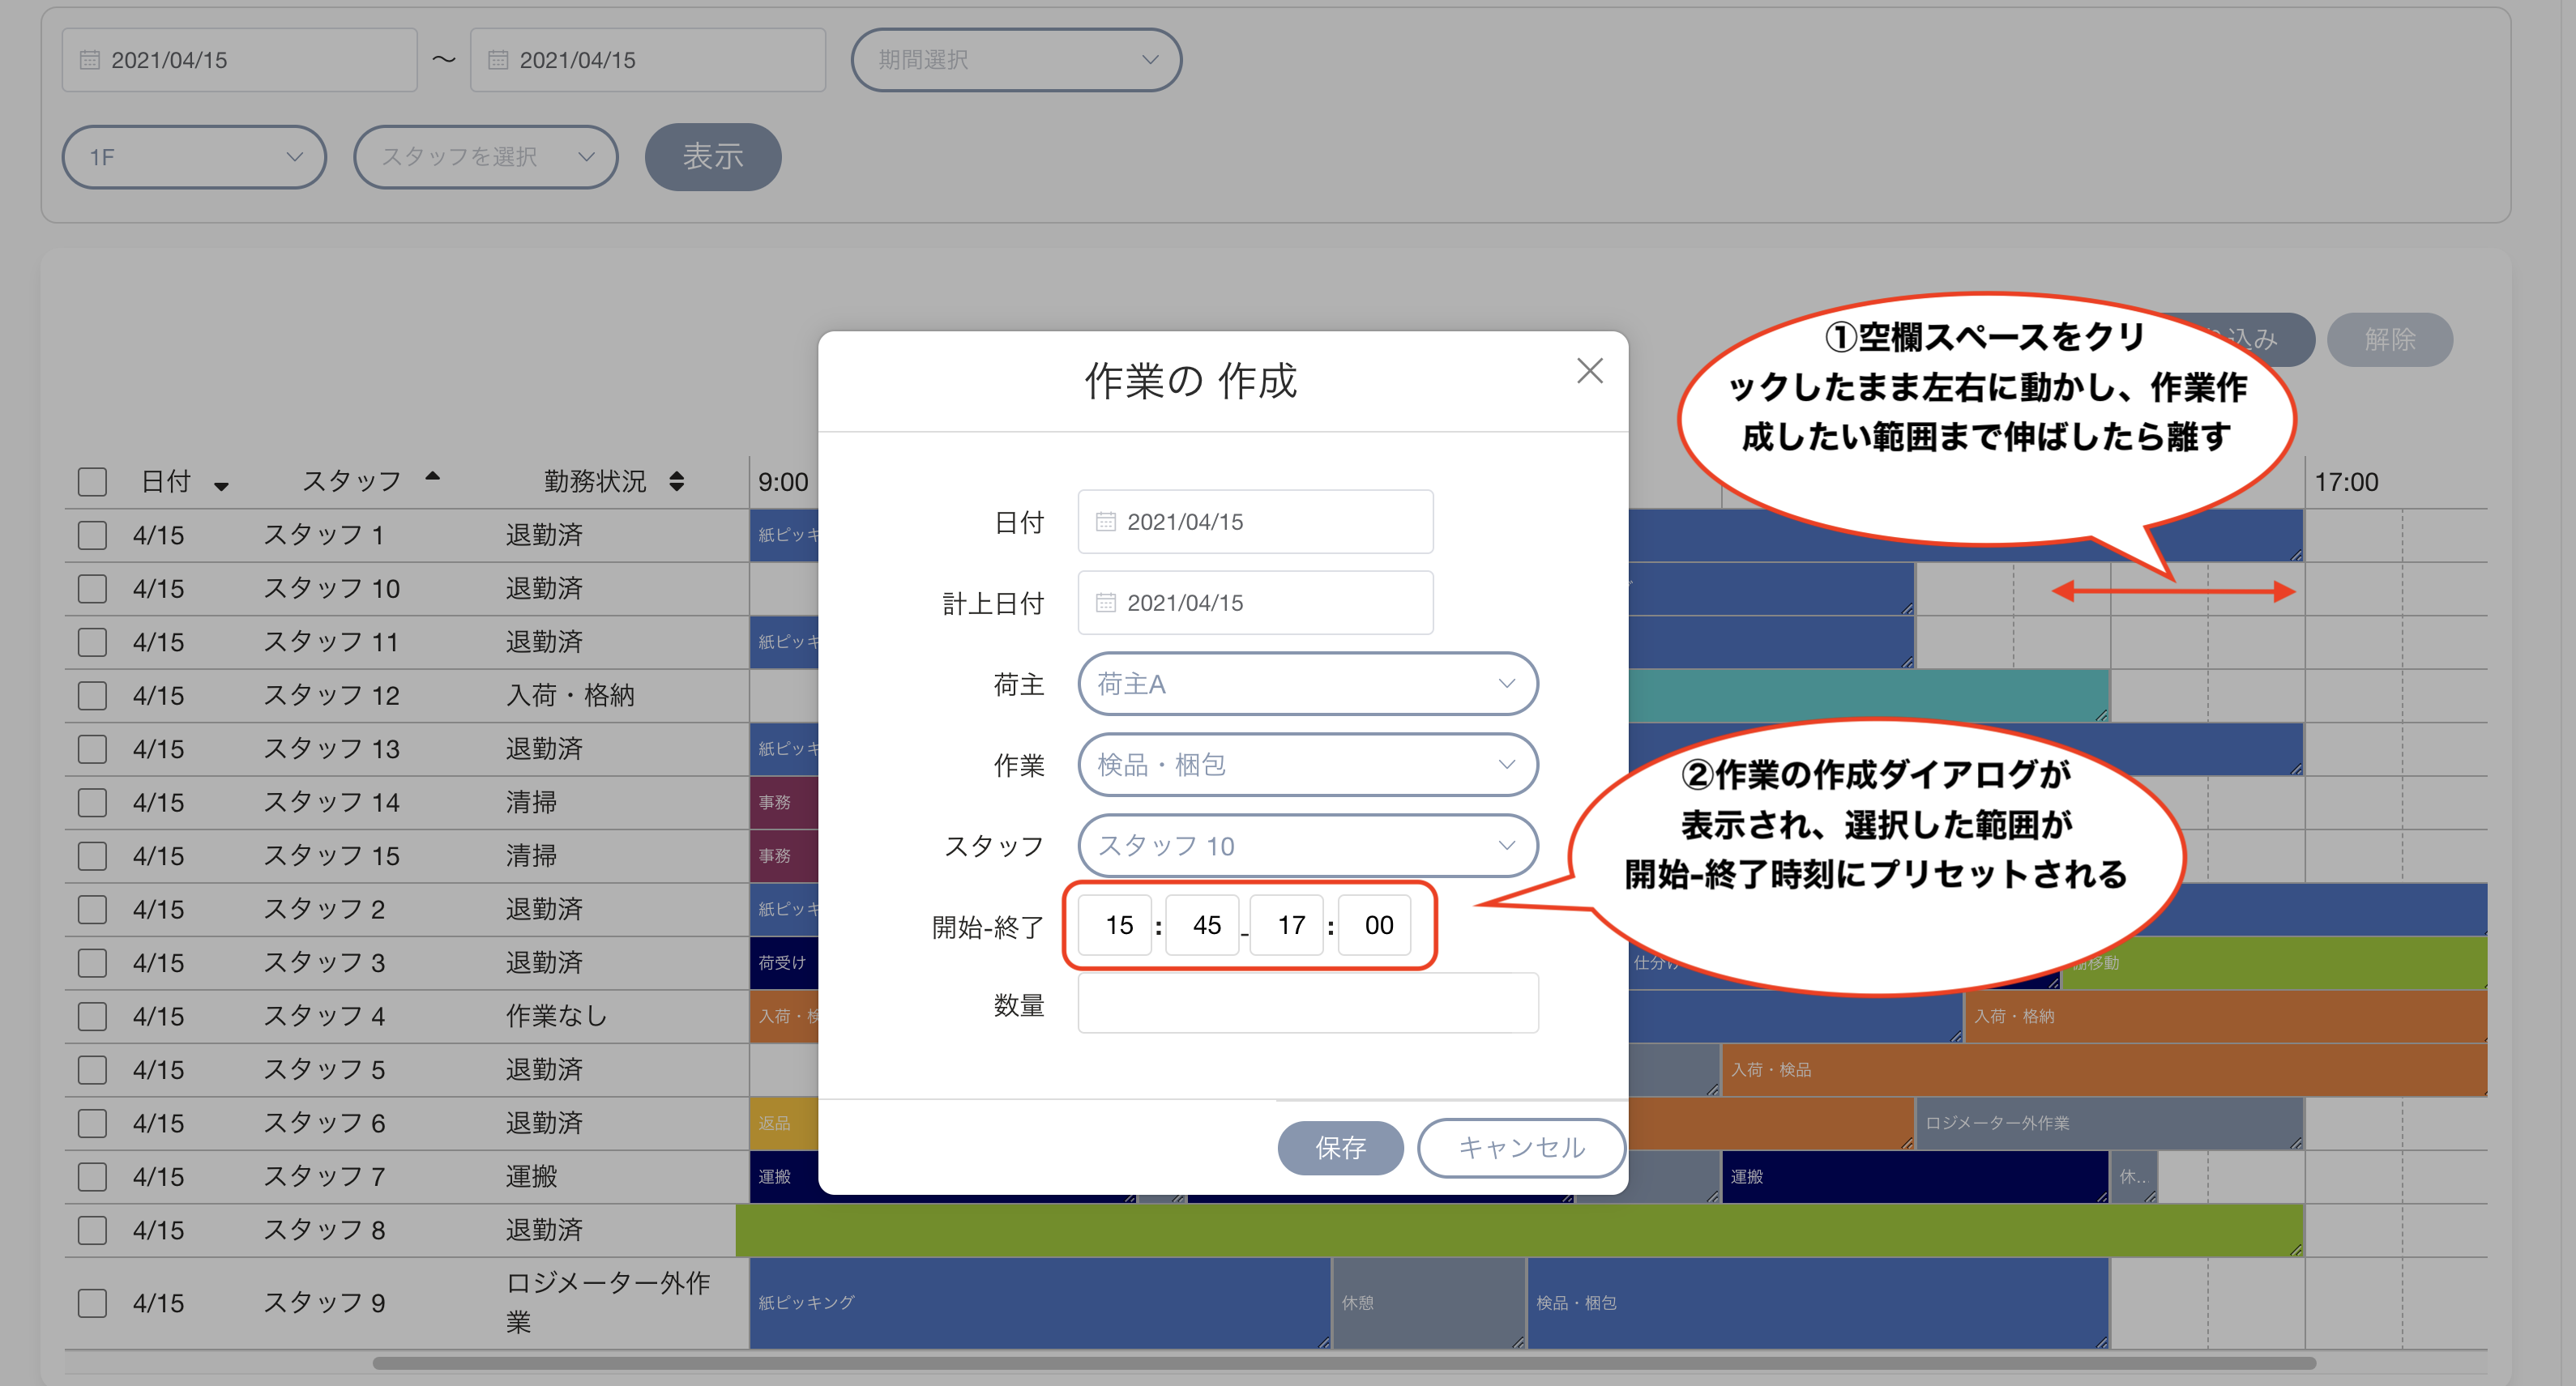Open the 期間選択 period dropdown
2576x1386 pixels.
coord(1016,60)
